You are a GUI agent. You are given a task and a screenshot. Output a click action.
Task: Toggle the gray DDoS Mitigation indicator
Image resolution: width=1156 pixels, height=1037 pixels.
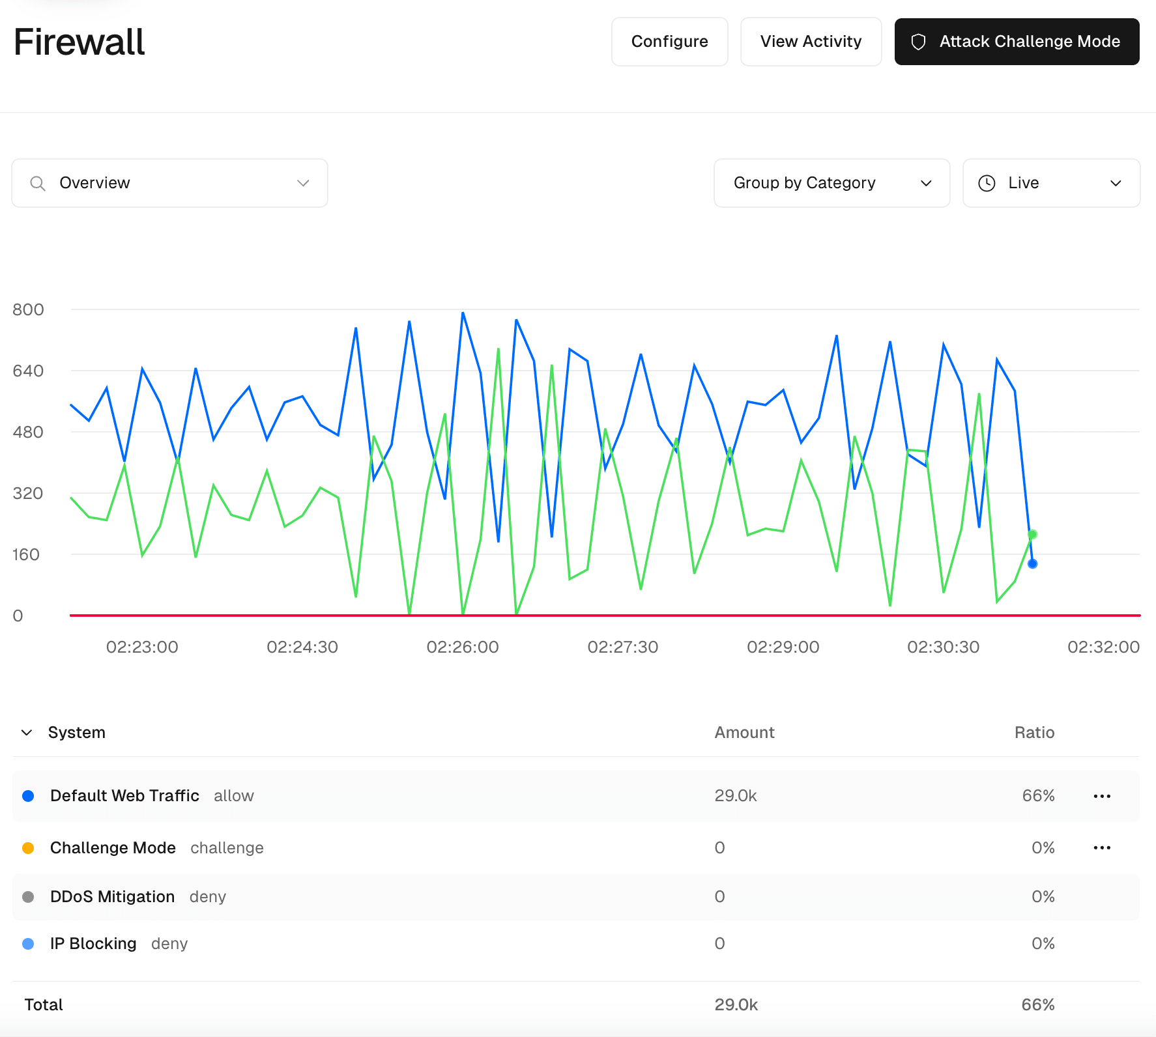[x=28, y=897]
